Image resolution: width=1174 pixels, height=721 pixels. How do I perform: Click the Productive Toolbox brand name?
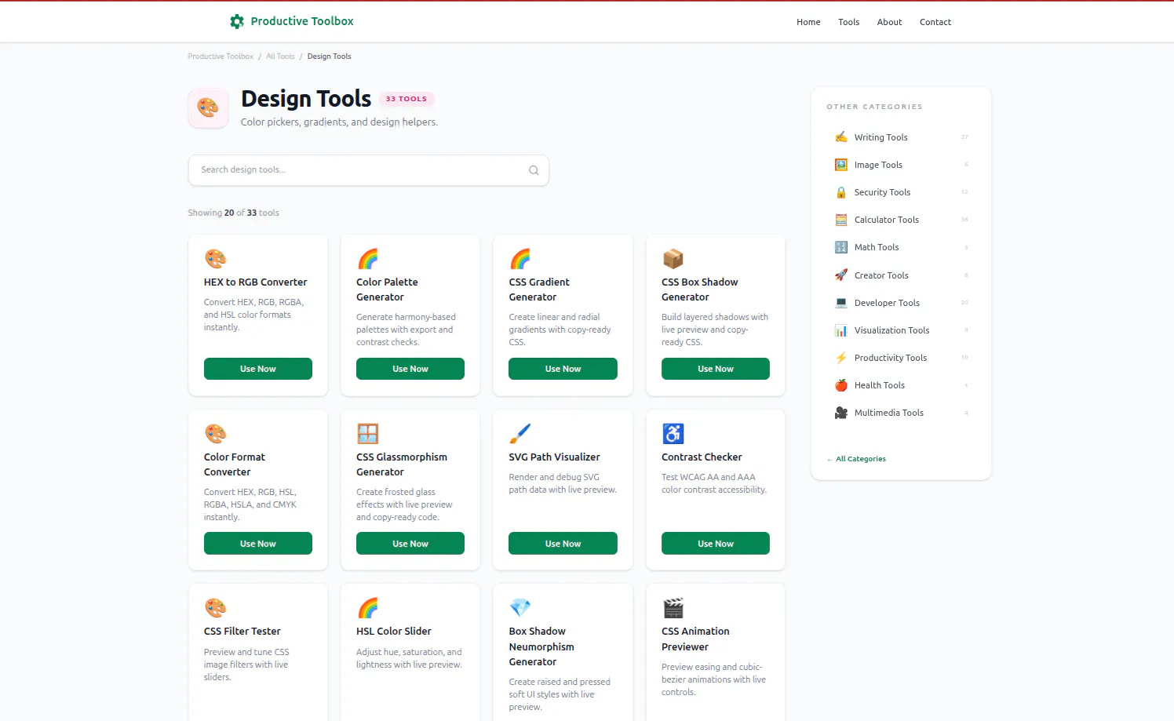tap(302, 21)
